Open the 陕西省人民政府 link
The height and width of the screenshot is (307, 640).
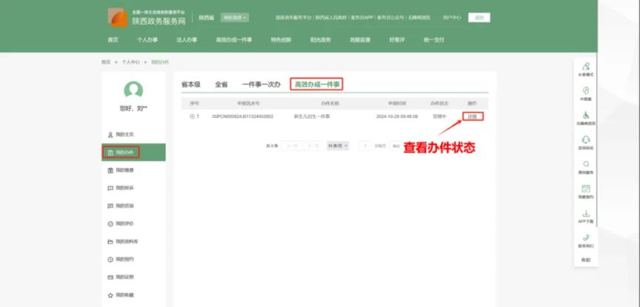tap(331, 18)
